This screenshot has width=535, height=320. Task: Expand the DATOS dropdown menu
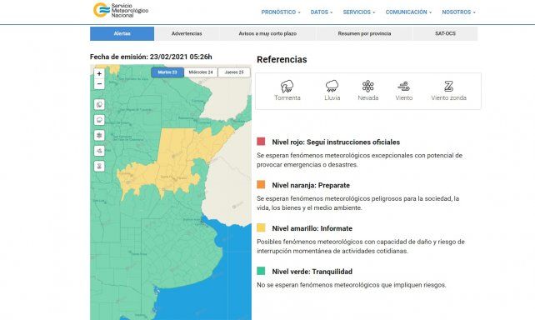pyautogui.click(x=322, y=12)
